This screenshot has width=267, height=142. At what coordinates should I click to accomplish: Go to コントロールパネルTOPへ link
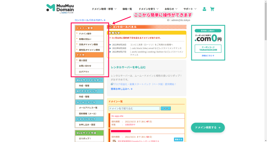tap(90, 20)
